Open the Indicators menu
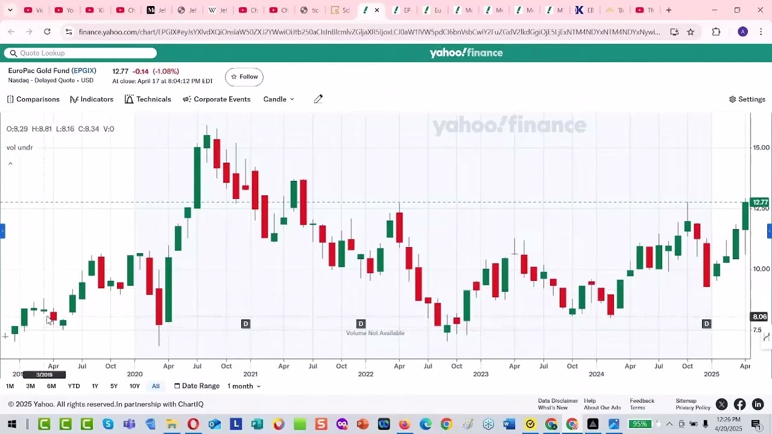 click(x=92, y=99)
